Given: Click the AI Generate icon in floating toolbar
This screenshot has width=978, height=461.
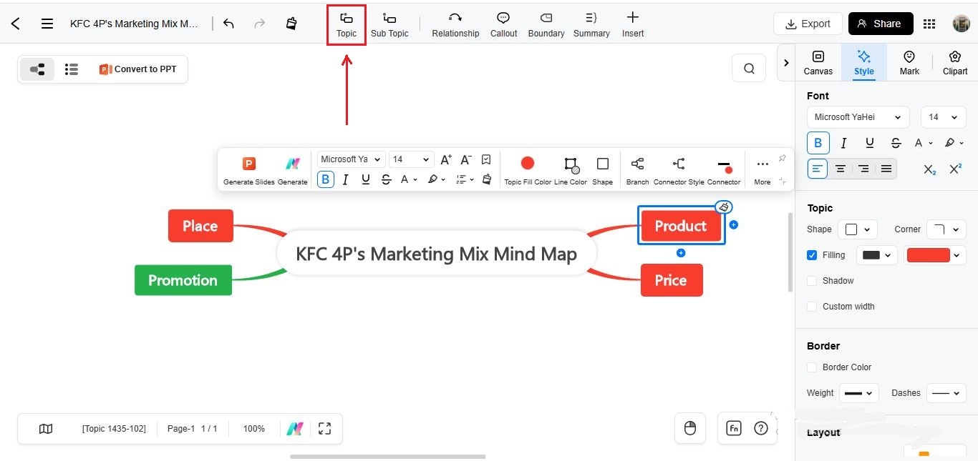Looking at the screenshot, I should 292,170.
